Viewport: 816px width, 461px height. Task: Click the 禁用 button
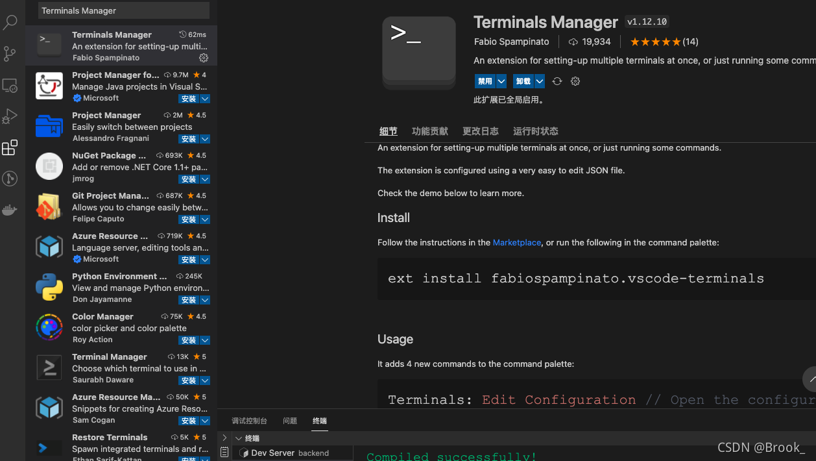[x=485, y=81]
